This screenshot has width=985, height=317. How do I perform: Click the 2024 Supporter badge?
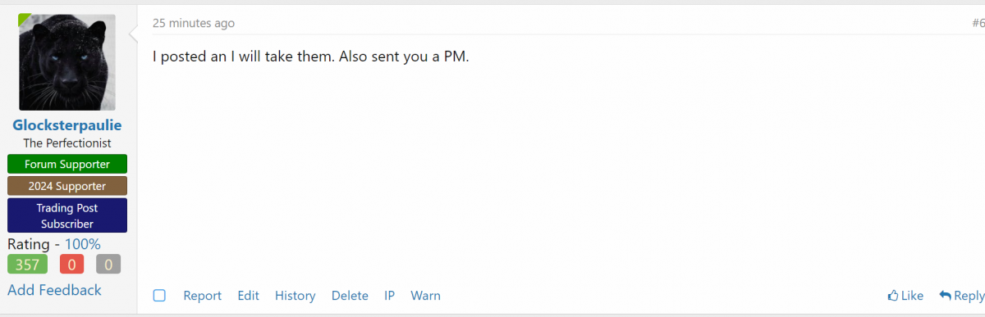point(67,186)
